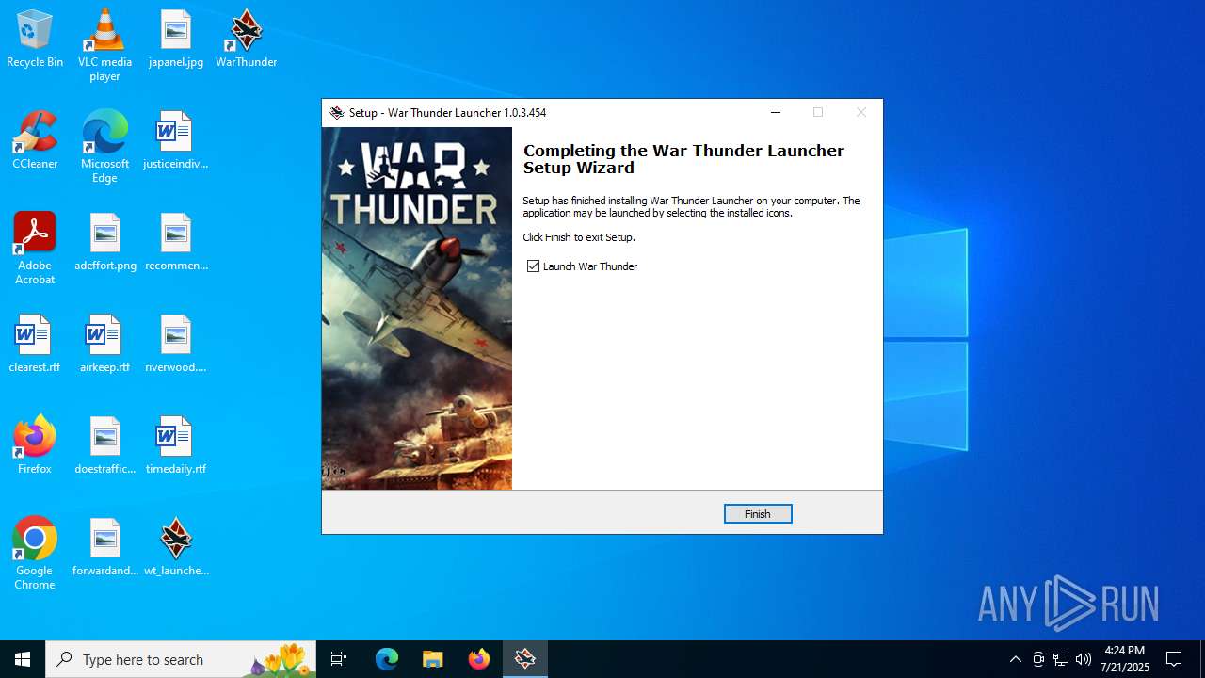Click the War Thunder setup taskbar button
Screen dimensions: 1205x678
[x=525, y=659]
